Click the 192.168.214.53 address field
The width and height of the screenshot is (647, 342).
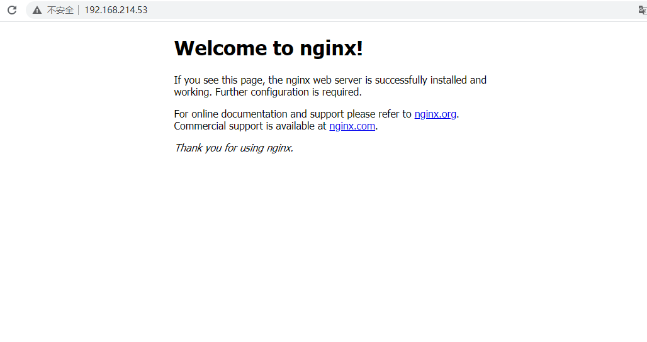(x=116, y=10)
